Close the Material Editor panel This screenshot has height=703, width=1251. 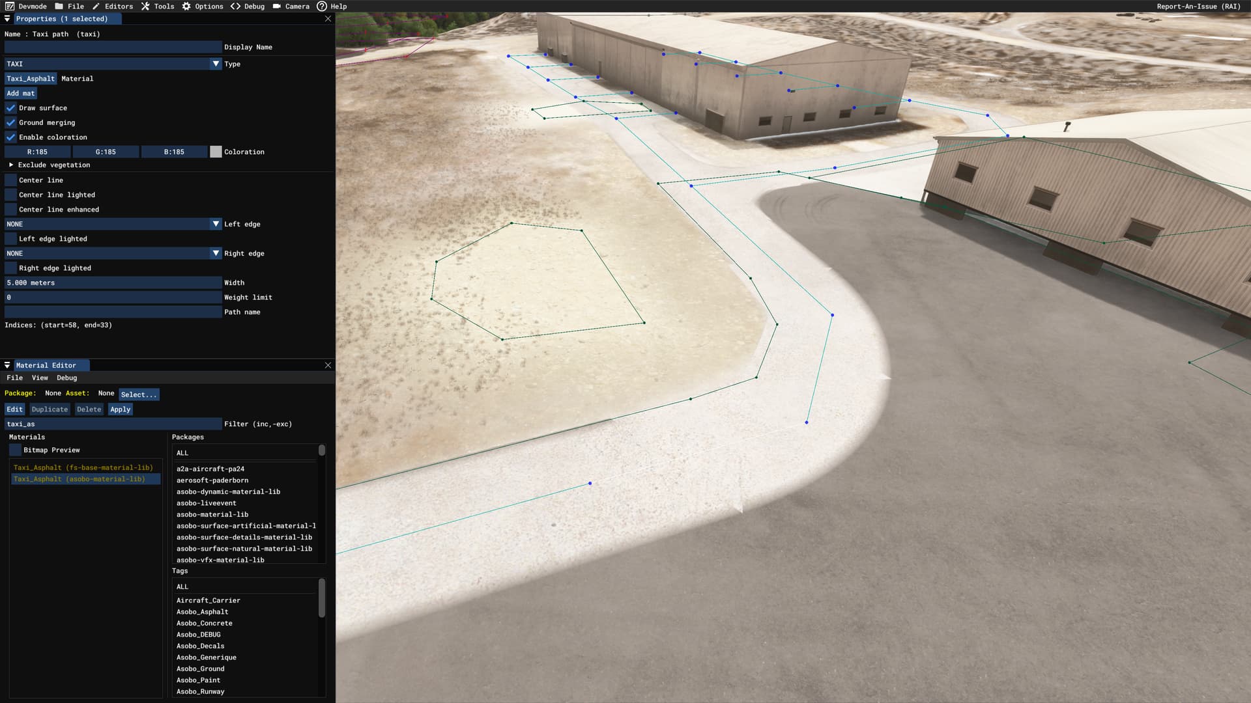[328, 365]
